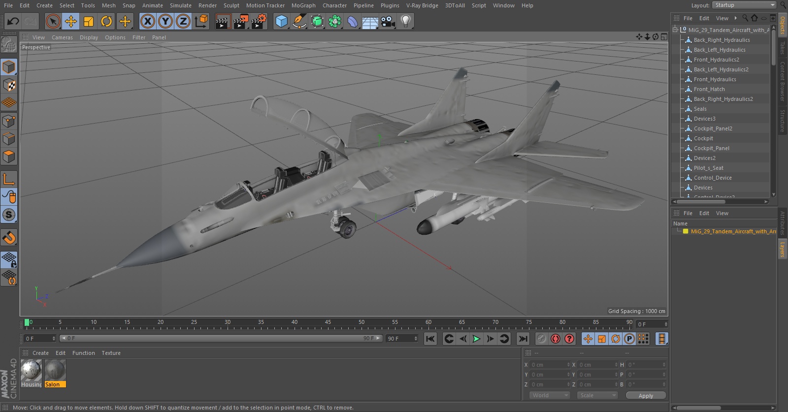Activate the Scale tool in top toolbar
Image resolution: width=788 pixels, height=412 pixels.
pos(89,21)
